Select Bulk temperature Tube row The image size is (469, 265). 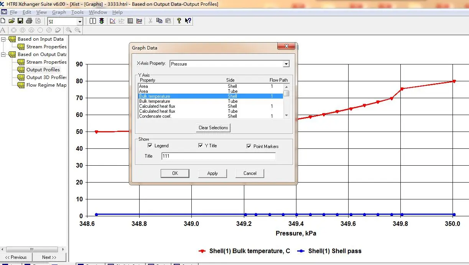click(211, 101)
